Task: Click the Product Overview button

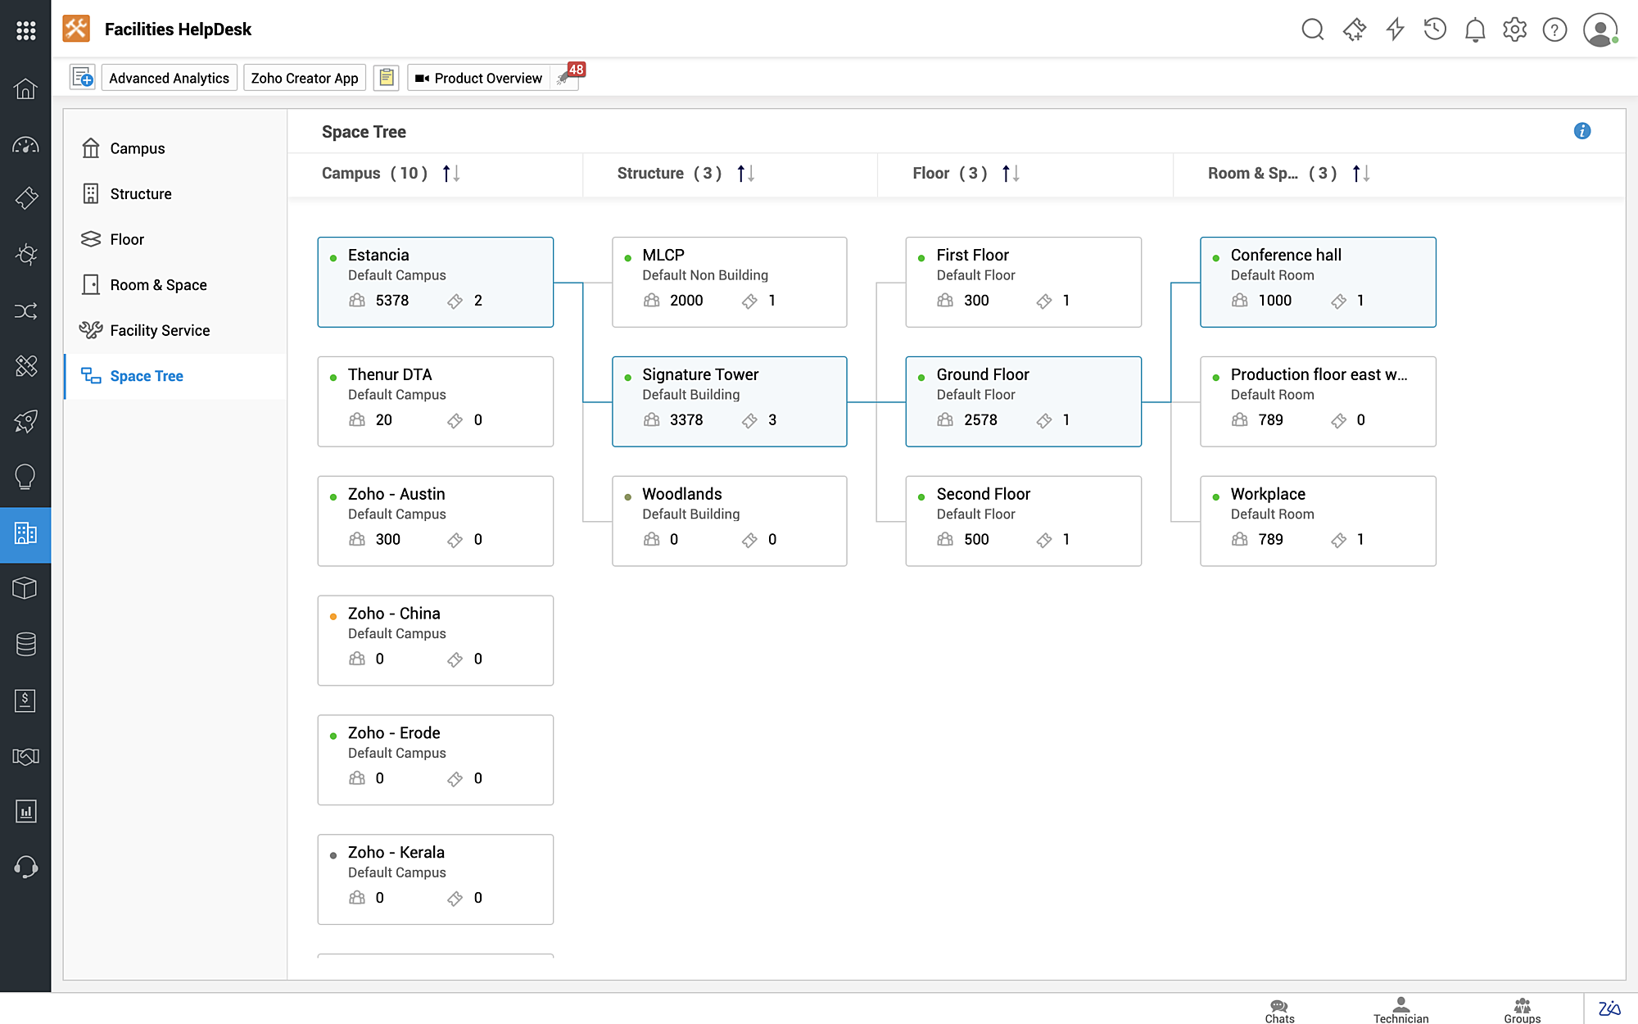Action: click(x=488, y=78)
